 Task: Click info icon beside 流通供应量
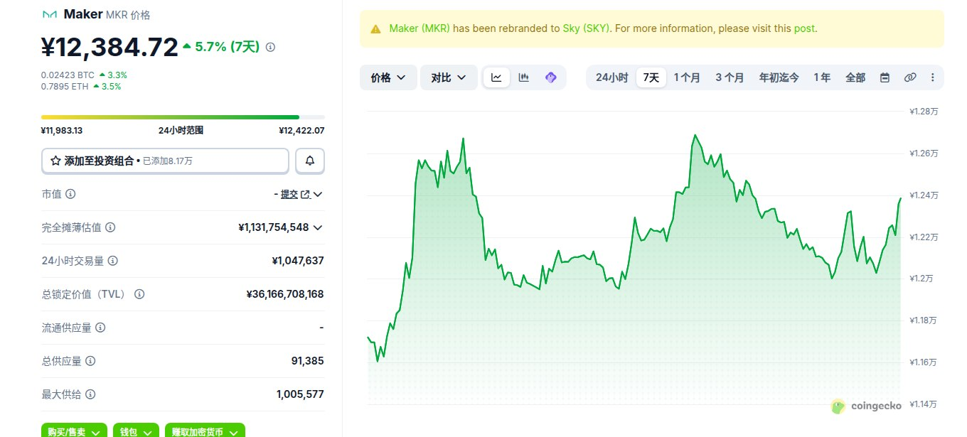[100, 328]
